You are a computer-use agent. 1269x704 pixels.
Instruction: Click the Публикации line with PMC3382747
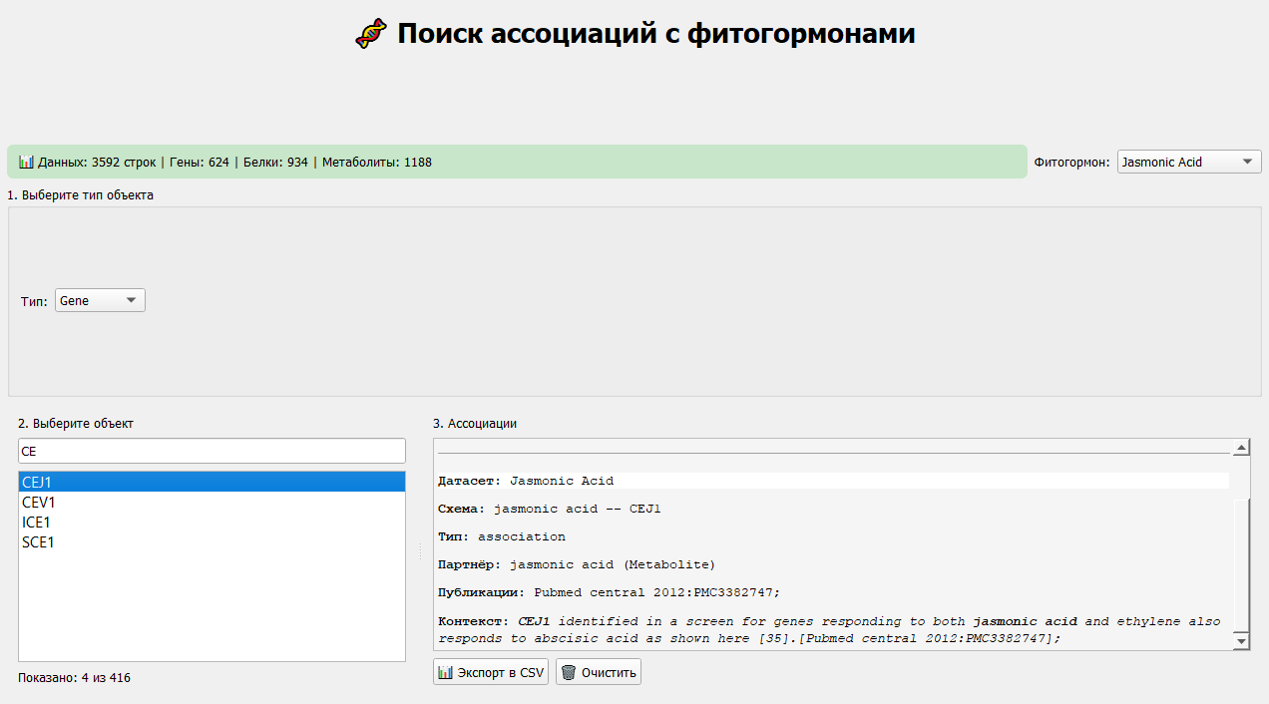click(609, 592)
